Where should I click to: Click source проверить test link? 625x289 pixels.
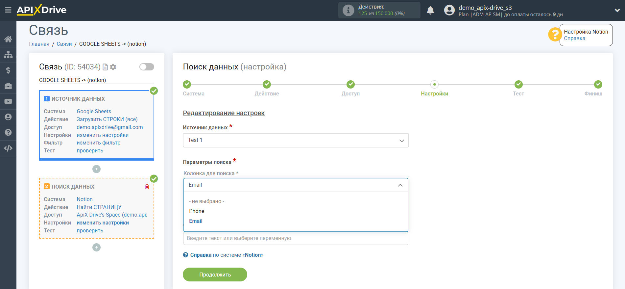90,150
